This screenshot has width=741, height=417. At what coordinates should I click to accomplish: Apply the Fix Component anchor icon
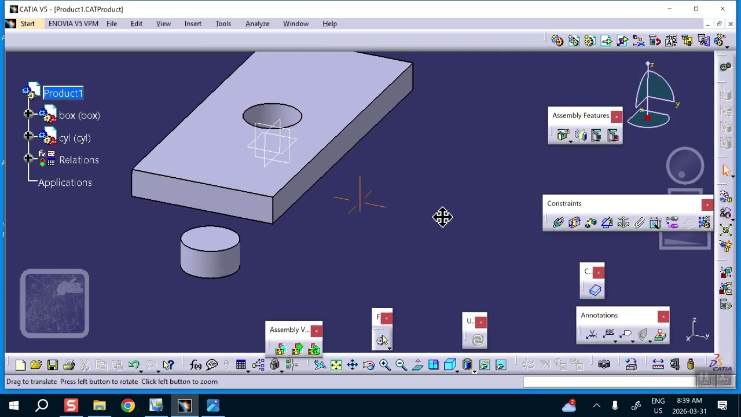pos(623,223)
